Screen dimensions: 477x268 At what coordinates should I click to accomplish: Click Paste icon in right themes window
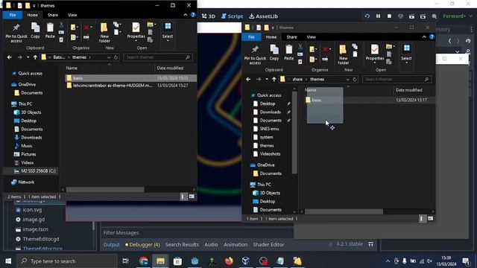click(x=288, y=52)
